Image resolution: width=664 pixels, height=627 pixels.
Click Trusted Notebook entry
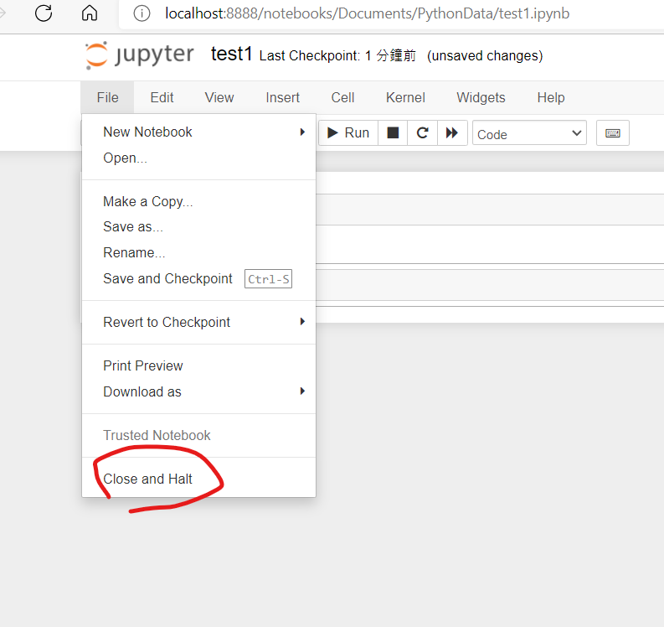pos(198,435)
